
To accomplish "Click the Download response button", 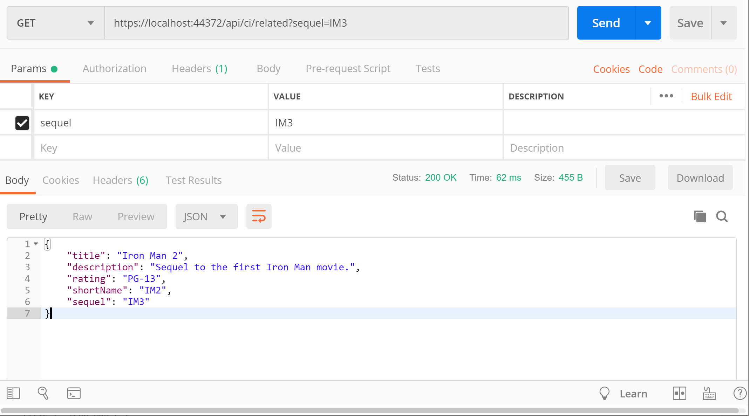I will [701, 178].
